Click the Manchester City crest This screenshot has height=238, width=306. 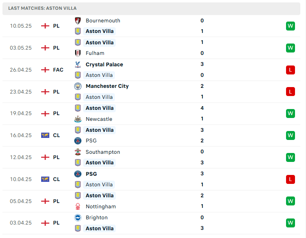[x=78, y=86]
